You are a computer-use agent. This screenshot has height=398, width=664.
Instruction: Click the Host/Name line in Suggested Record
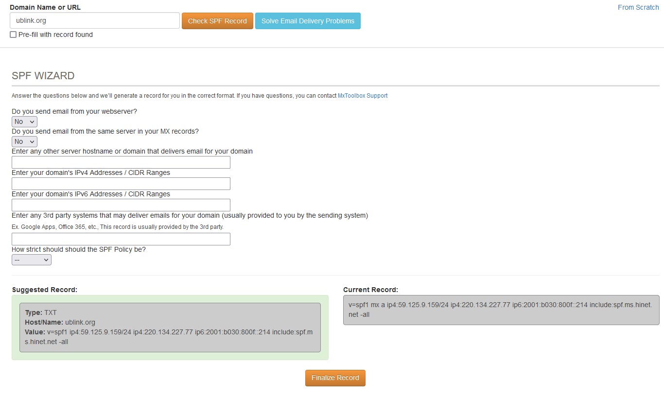click(x=60, y=322)
